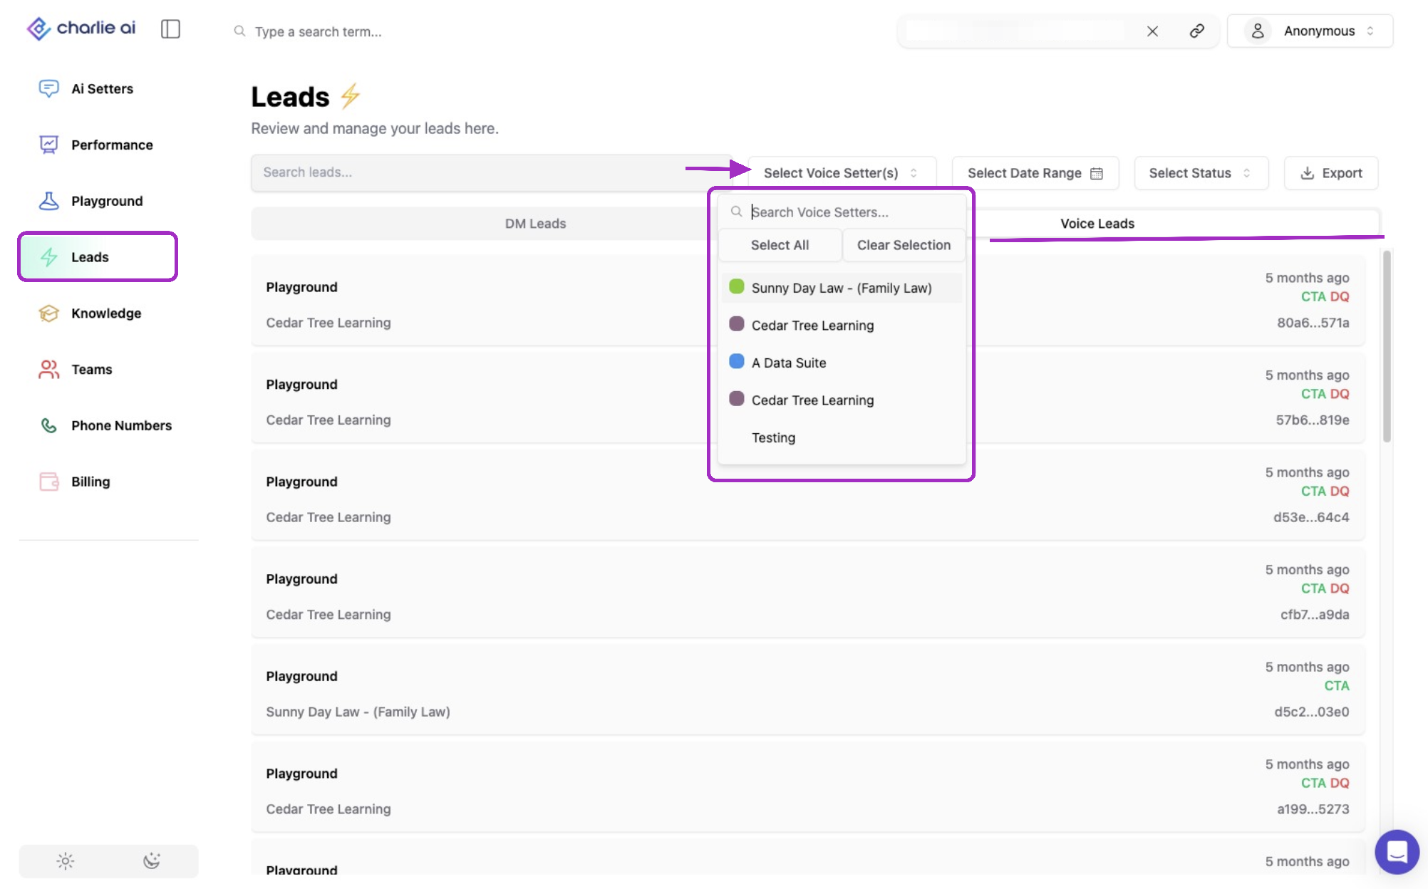Click the Ai Setters chat icon

(48, 88)
